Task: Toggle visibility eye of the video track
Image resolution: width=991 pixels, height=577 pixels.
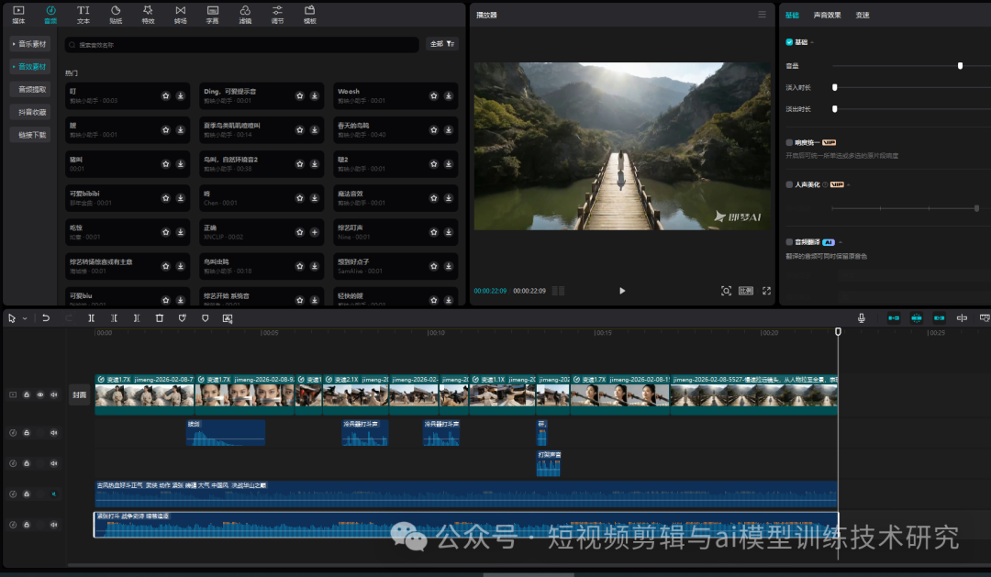Action: (x=39, y=395)
